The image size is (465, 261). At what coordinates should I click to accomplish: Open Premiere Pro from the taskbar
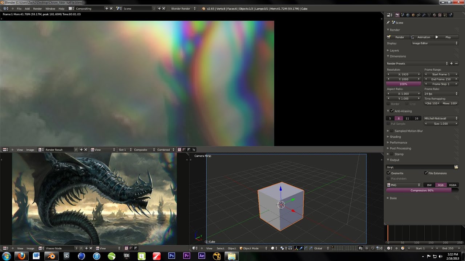click(187, 256)
